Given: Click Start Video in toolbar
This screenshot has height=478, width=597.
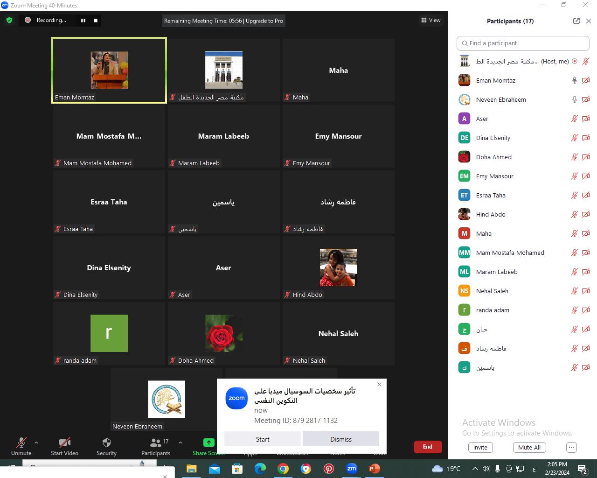Looking at the screenshot, I should pos(64,446).
